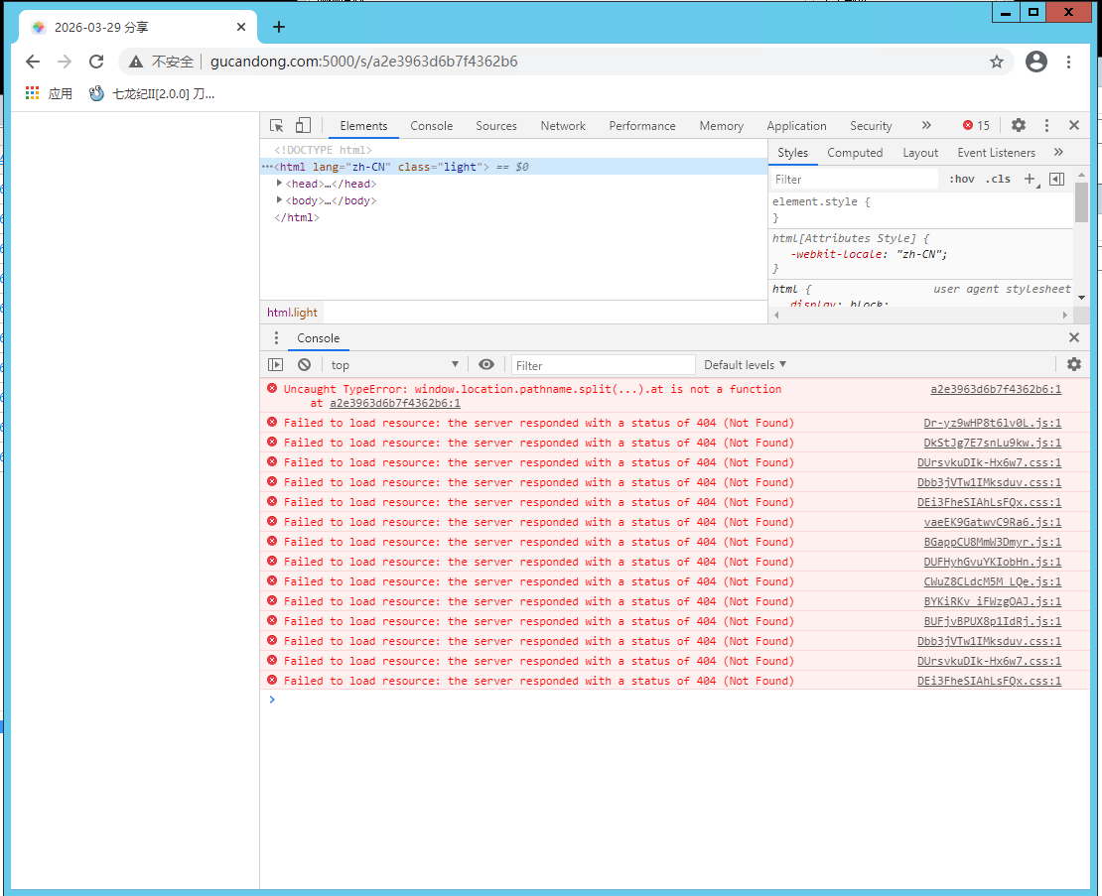Go back to previous page

point(33,62)
